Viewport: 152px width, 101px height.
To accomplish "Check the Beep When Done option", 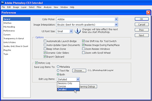I will (45, 49).
